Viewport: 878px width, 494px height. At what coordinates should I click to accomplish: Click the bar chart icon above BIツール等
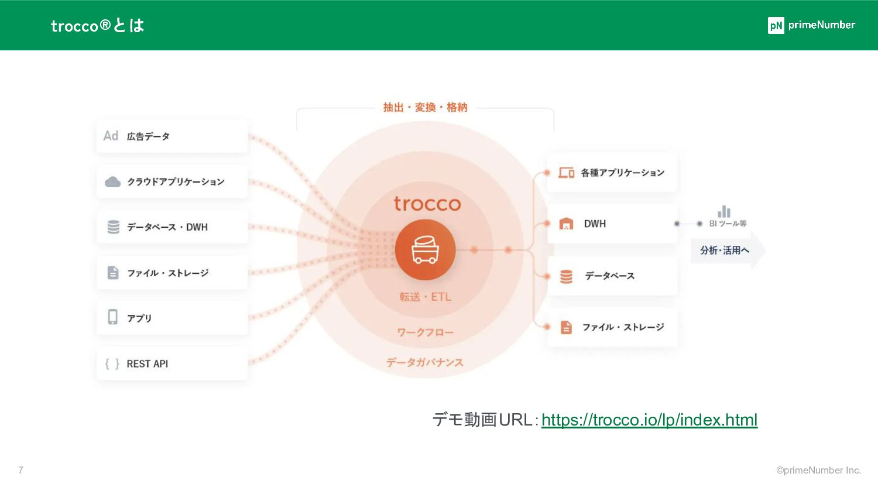[724, 211]
